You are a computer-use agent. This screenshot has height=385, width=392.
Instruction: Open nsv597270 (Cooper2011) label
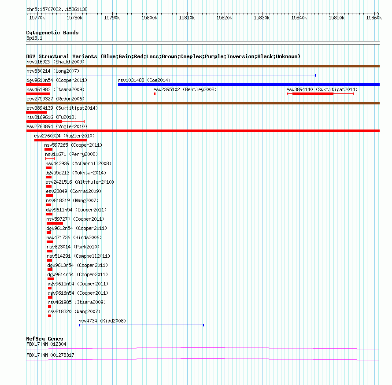75,219
